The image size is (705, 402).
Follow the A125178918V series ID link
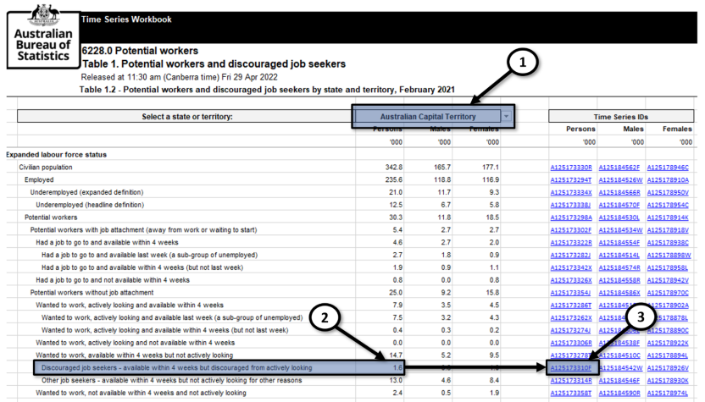coord(668,230)
